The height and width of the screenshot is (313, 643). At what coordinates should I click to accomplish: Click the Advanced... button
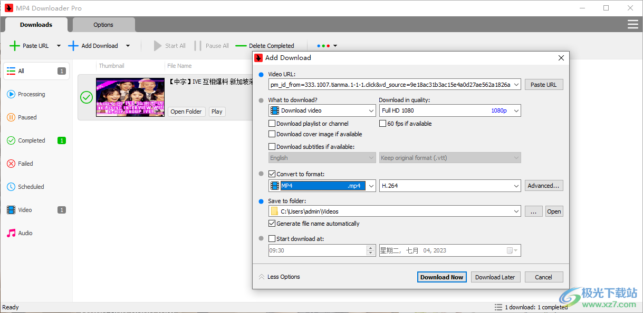pos(544,186)
